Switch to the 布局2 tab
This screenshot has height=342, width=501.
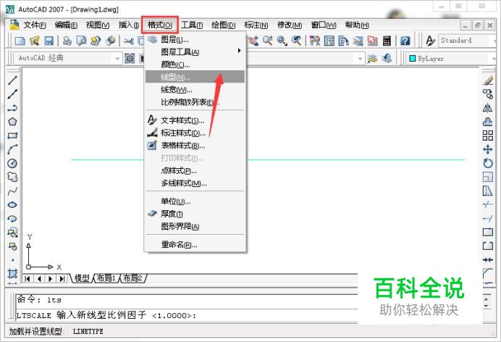point(132,278)
